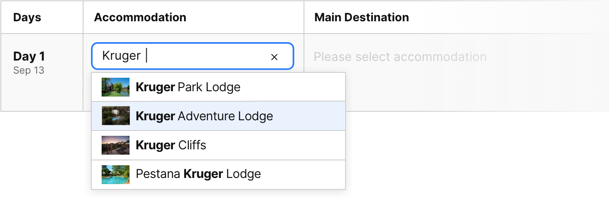Click the Kruger Park Lodge thumbnail image

click(116, 87)
